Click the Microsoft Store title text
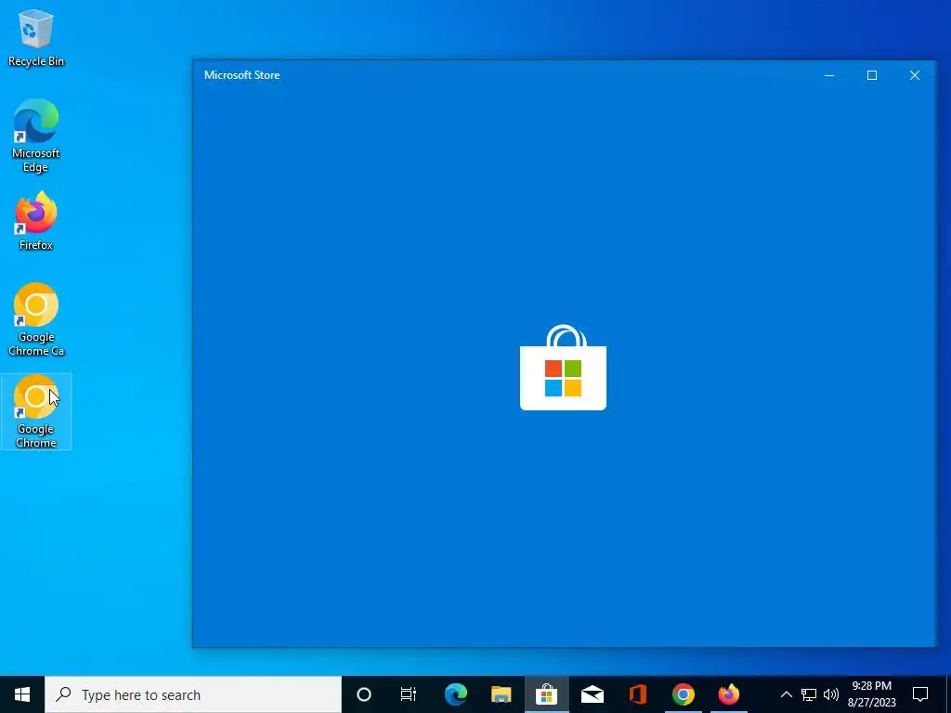This screenshot has width=951, height=713. click(x=242, y=75)
